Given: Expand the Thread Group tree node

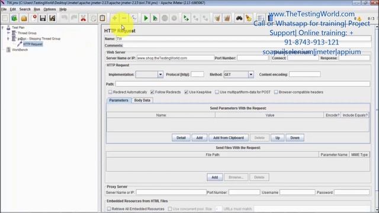Looking at the screenshot, I should click(8, 33).
